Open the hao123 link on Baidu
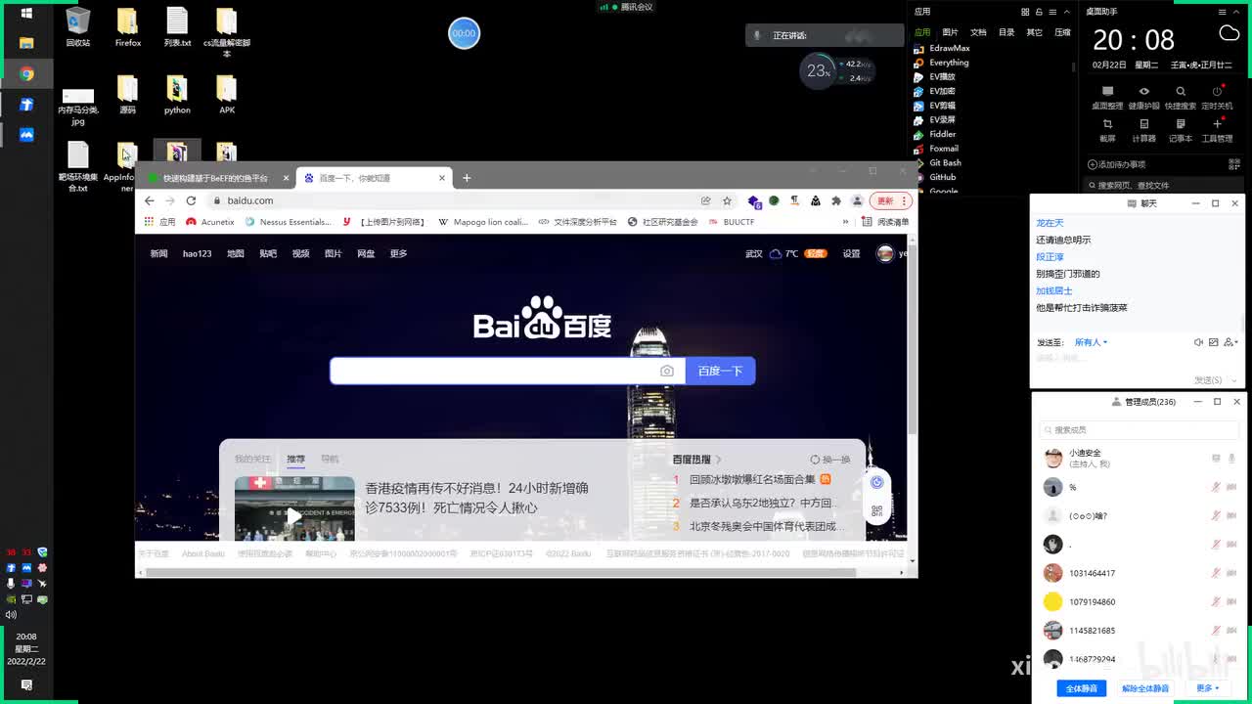 click(x=197, y=253)
